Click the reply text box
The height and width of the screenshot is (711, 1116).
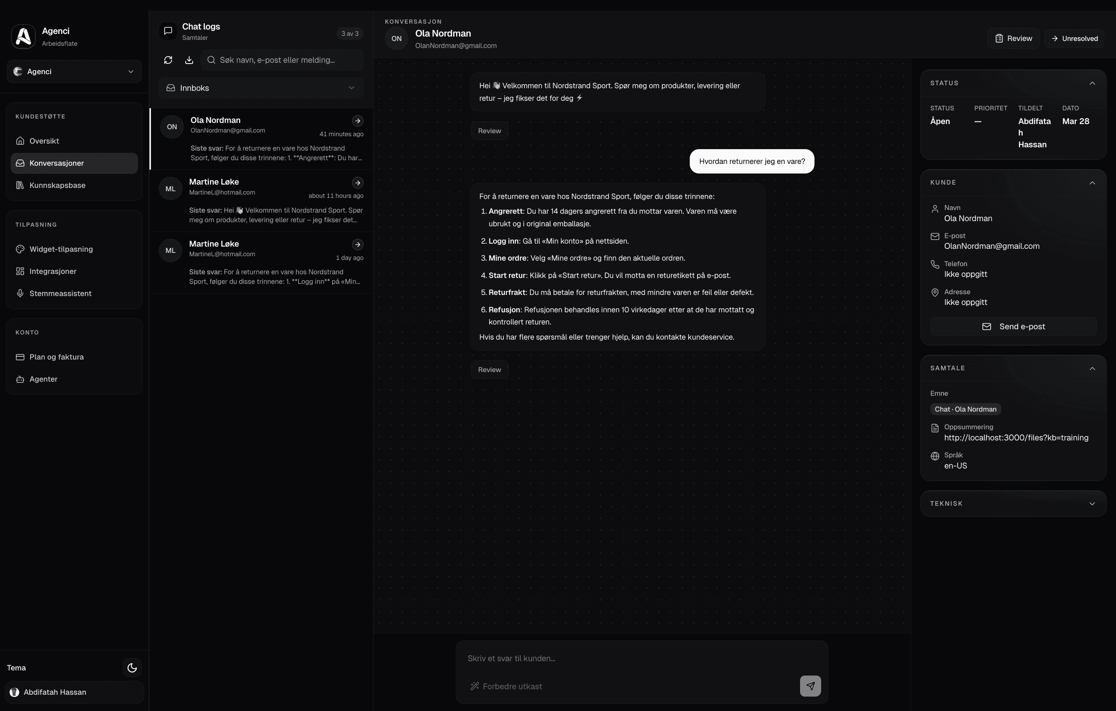click(641, 659)
